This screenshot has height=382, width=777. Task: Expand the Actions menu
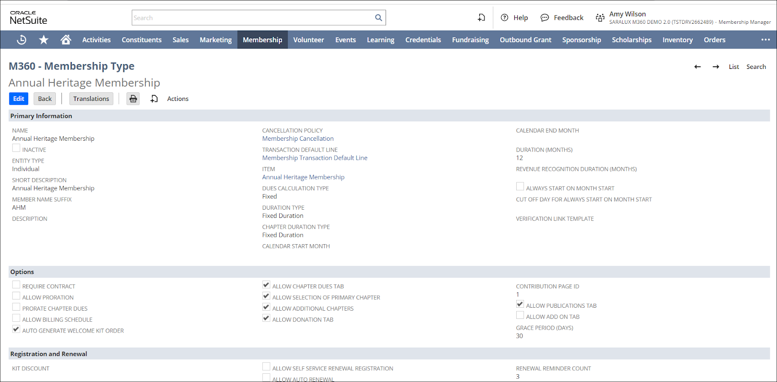178,99
